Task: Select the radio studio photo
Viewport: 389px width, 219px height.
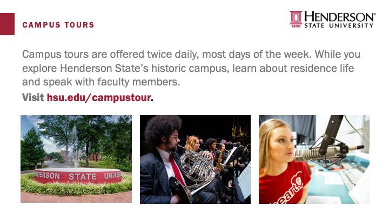Action: (314, 159)
